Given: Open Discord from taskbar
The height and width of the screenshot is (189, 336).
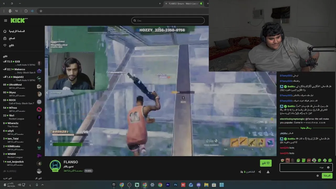Looking at the screenshot, I should click(198, 185).
